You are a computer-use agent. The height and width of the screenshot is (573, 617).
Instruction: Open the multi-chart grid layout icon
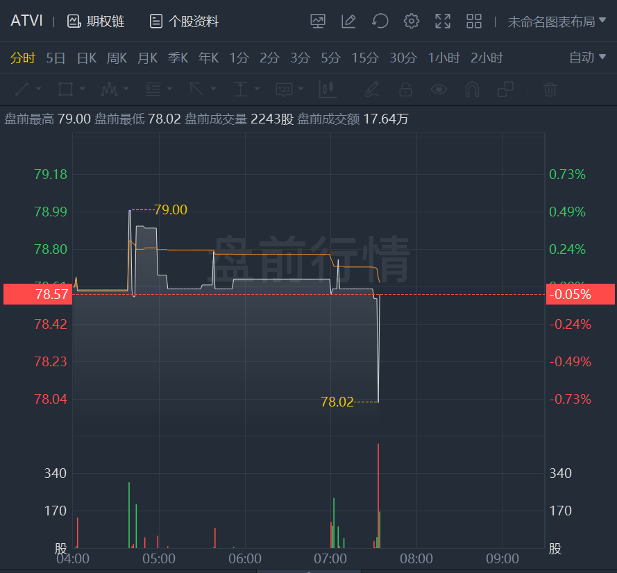(474, 22)
